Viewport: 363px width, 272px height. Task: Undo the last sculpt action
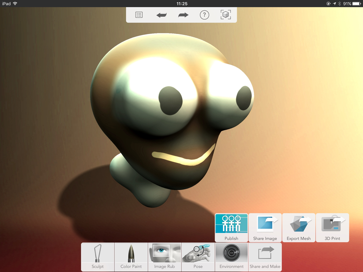coord(161,15)
